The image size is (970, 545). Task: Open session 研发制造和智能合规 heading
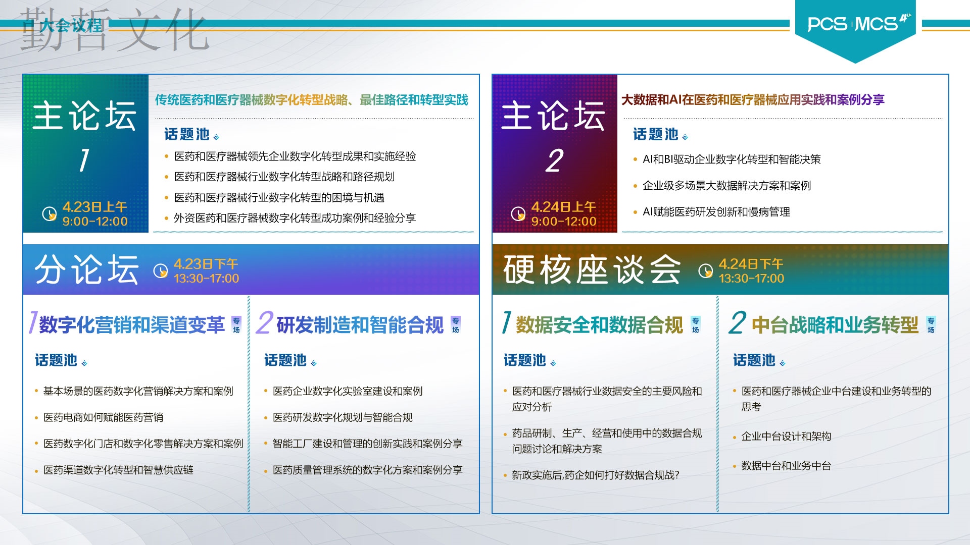pos(360,325)
